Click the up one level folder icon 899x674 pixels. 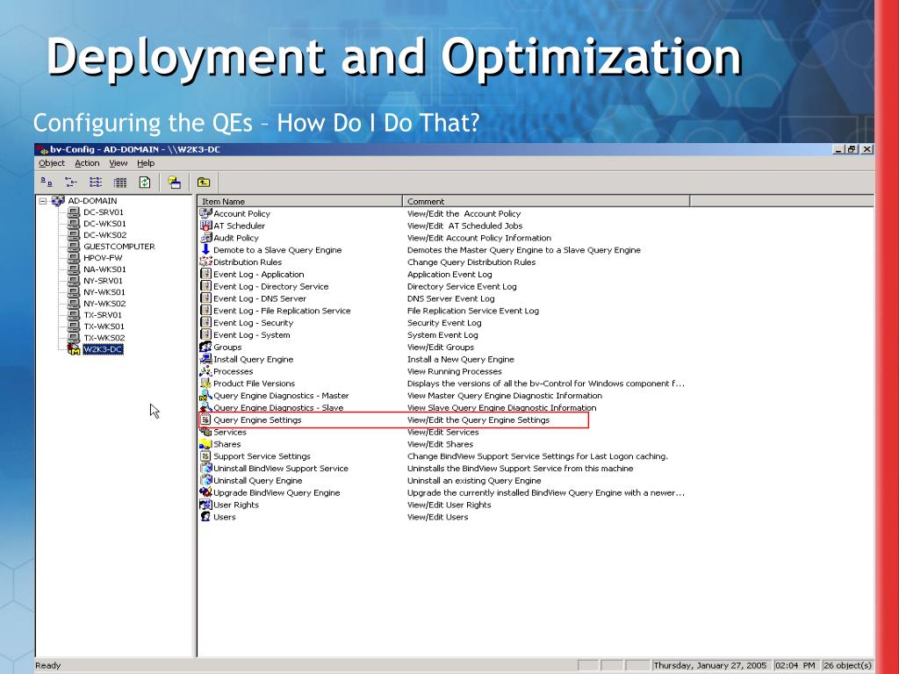(x=204, y=183)
